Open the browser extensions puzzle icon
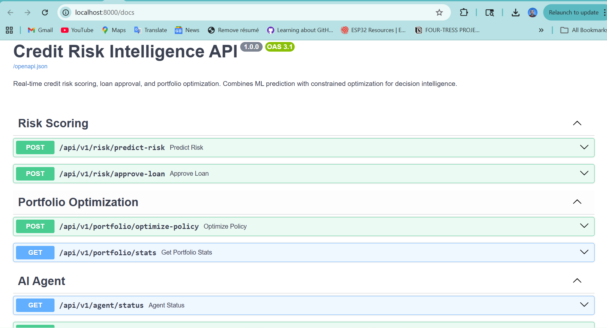This screenshot has width=607, height=328. 464,13
